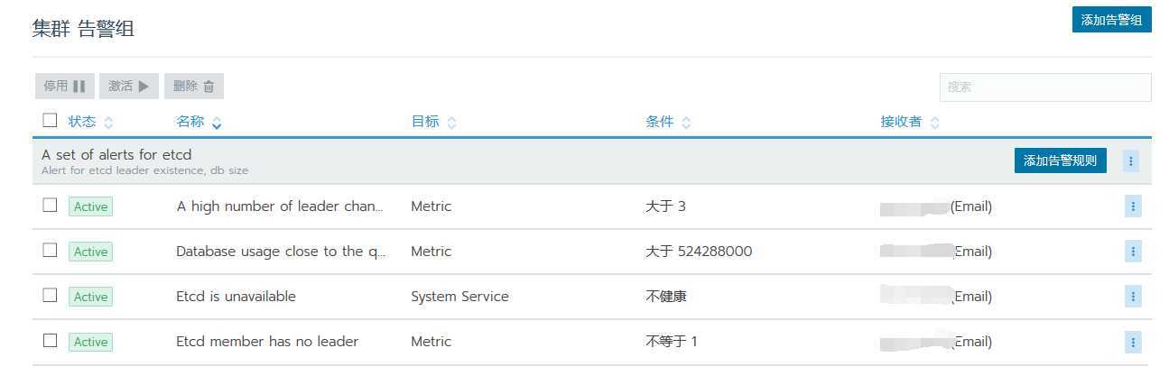
Task: Sort the table by 目标 column
Action: [x=433, y=122]
